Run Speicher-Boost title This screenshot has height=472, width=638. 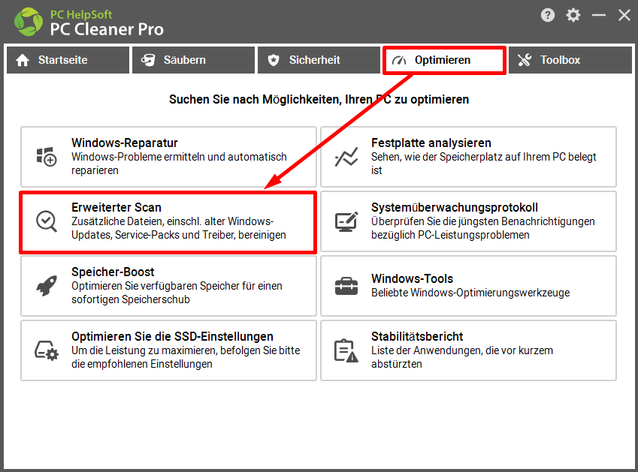pos(113,272)
